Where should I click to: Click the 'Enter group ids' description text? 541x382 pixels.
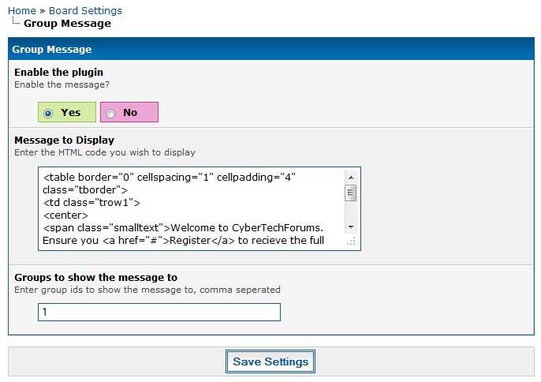pyautogui.click(x=147, y=290)
